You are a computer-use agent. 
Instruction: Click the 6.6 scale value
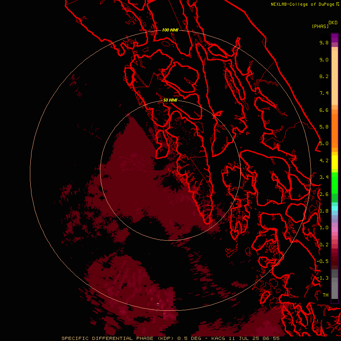324,110
